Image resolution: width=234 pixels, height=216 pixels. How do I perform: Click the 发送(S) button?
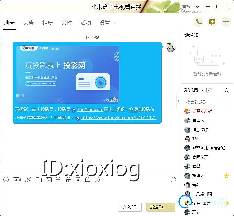coord(157,207)
